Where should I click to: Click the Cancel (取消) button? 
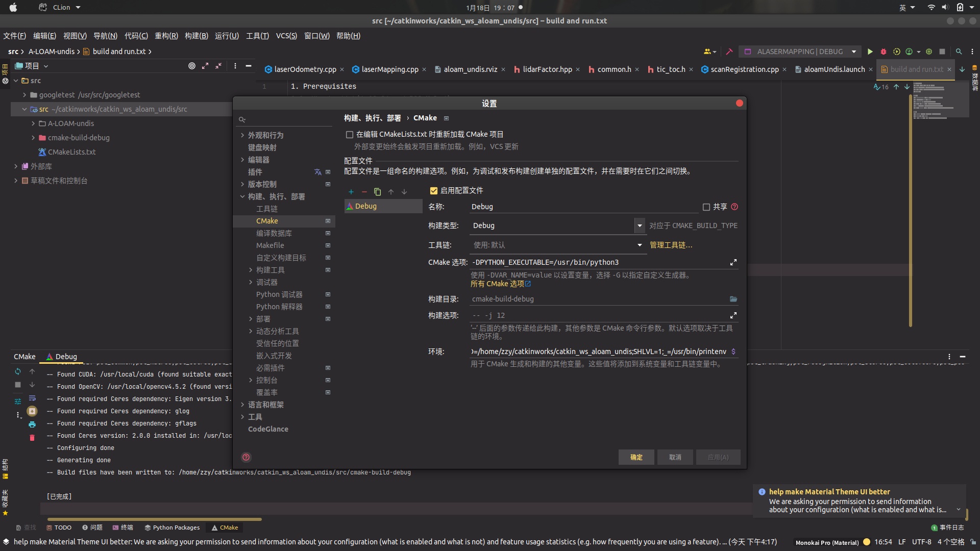tap(675, 457)
